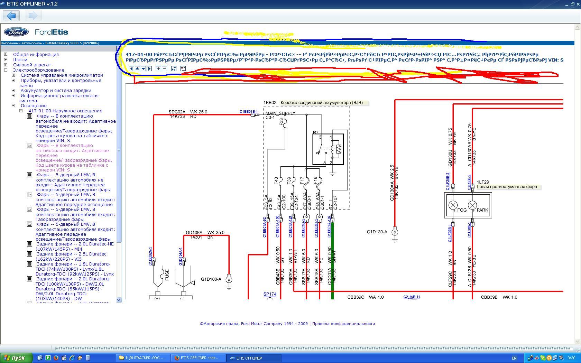Select 417-01-00 Наружное освещение label
The image size is (581, 363).
tap(65, 111)
